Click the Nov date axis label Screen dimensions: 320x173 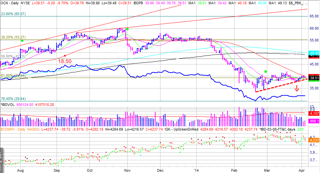click(x=127, y=170)
